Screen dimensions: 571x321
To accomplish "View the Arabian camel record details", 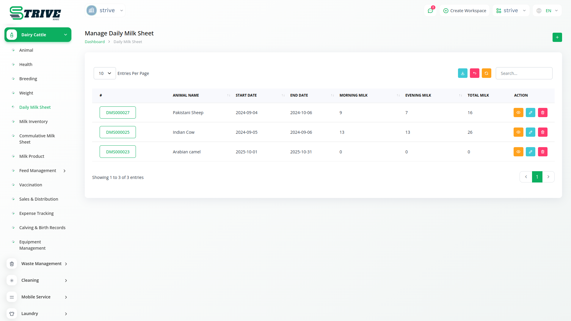I will tap(518, 152).
